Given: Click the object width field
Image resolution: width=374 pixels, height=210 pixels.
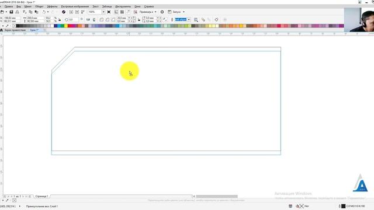Looking at the screenshot, I should pos(36,18).
